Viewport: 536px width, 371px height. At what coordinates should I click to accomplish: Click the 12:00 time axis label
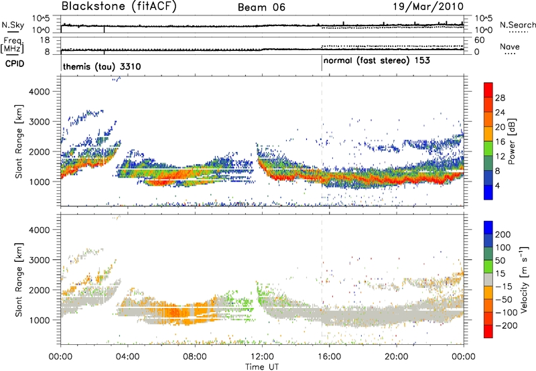point(262,357)
